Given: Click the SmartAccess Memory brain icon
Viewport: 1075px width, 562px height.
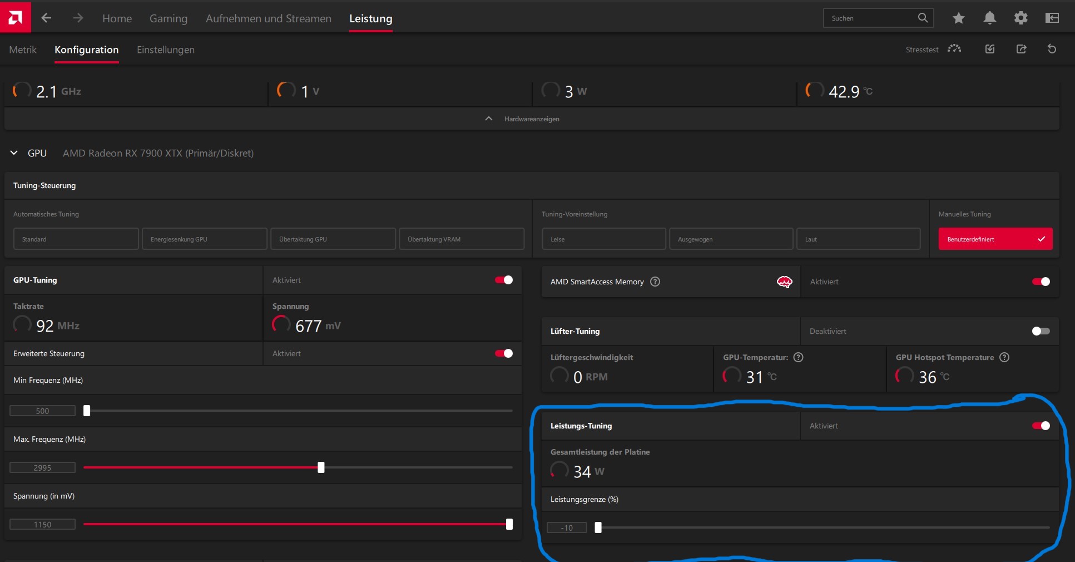Looking at the screenshot, I should click(784, 282).
